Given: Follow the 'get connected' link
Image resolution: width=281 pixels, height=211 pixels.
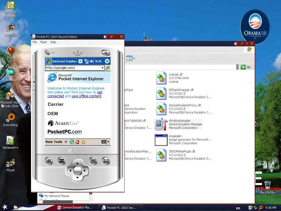Looking at the screenshot, I should [75, 94].
